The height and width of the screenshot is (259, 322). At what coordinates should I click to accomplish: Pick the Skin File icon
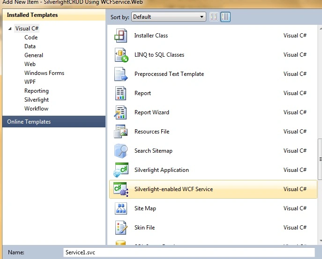121,228
